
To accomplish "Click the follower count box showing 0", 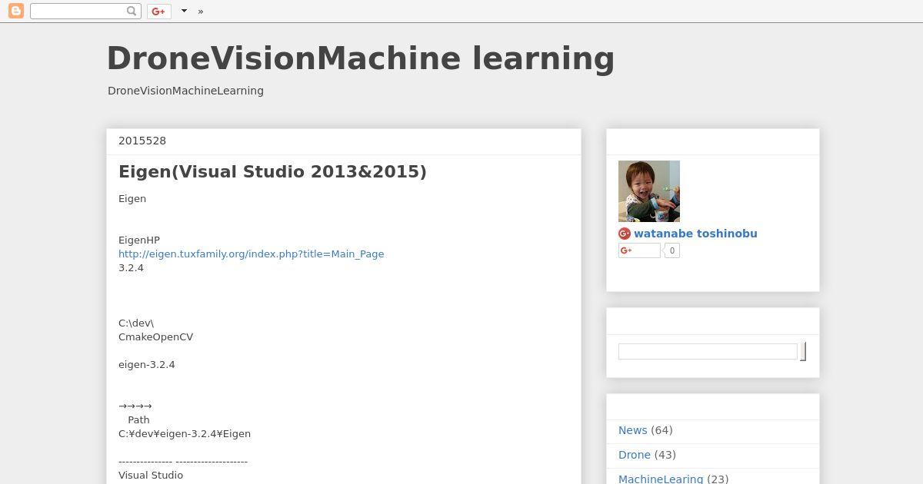I will (x=672, y=250).
